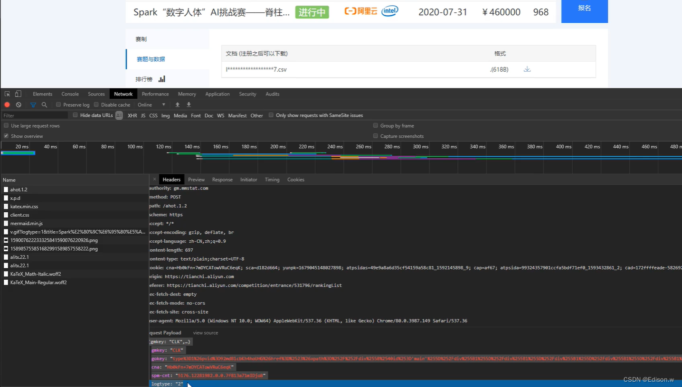682x387 pixels.
Task: Check Only show requests with SameSite issues
Action: pyautogui.click(x=271, y=115)
